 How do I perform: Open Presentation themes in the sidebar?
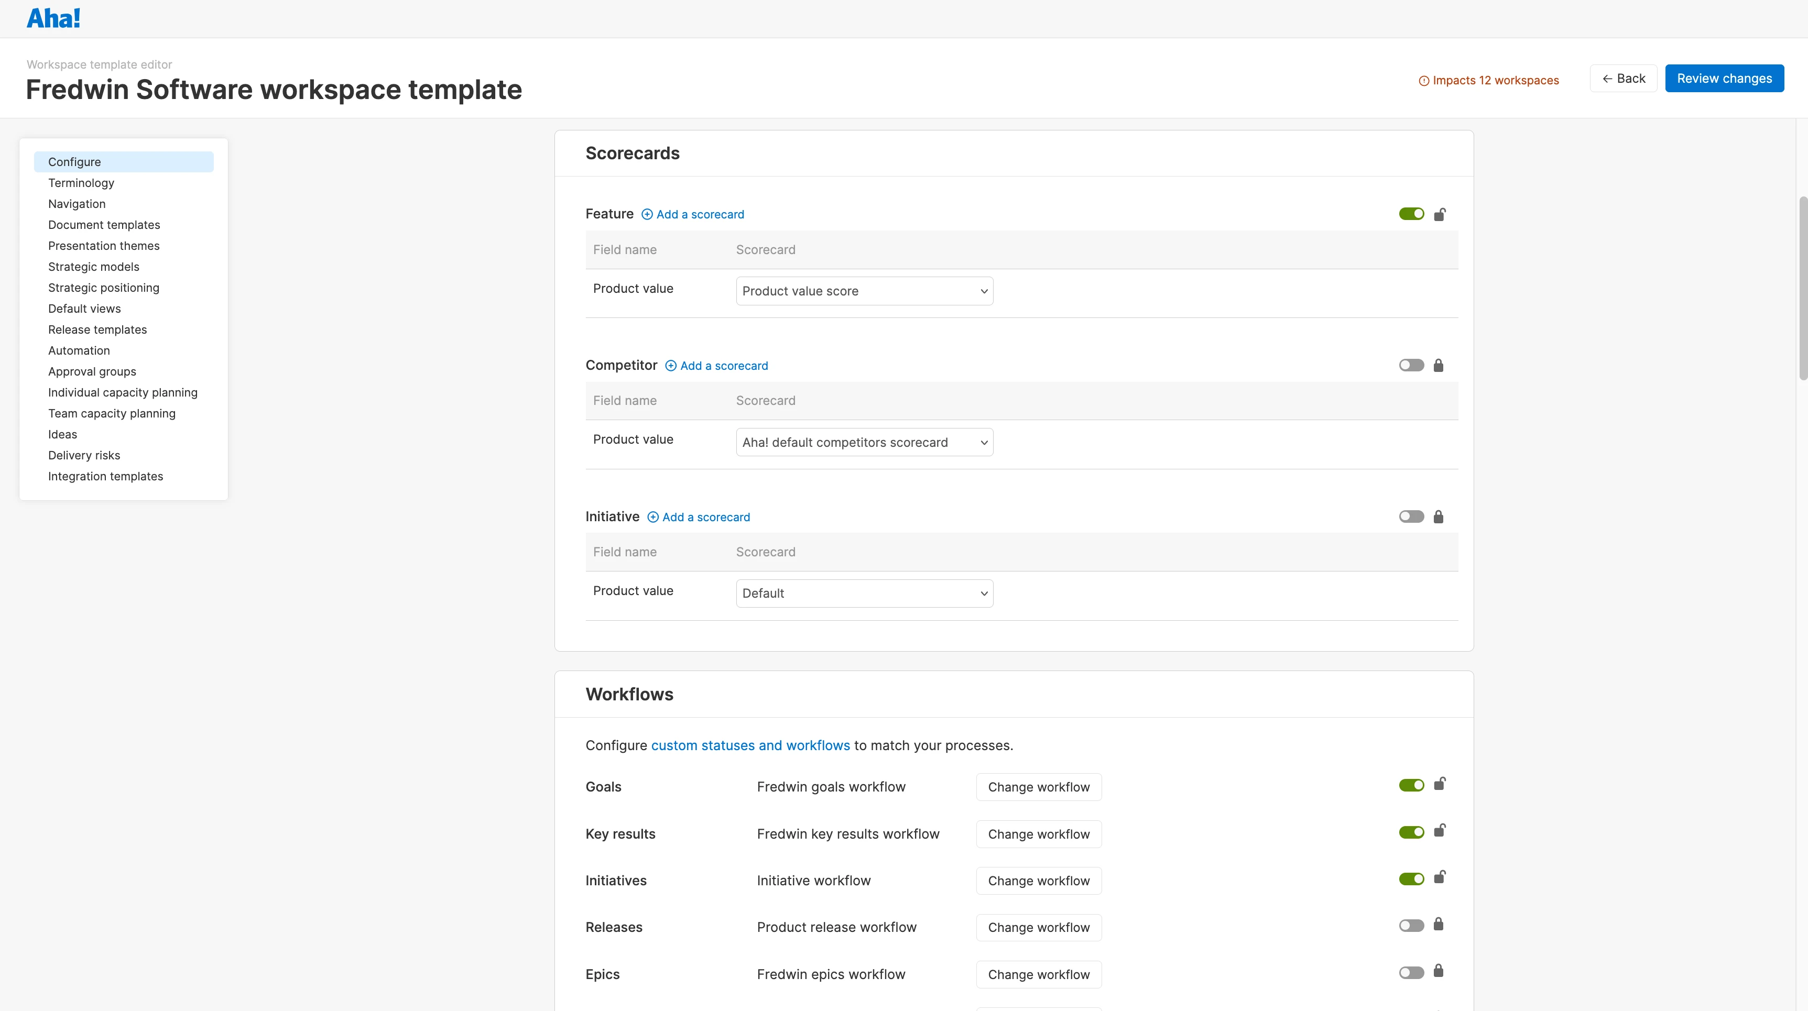tap(104, 246)
